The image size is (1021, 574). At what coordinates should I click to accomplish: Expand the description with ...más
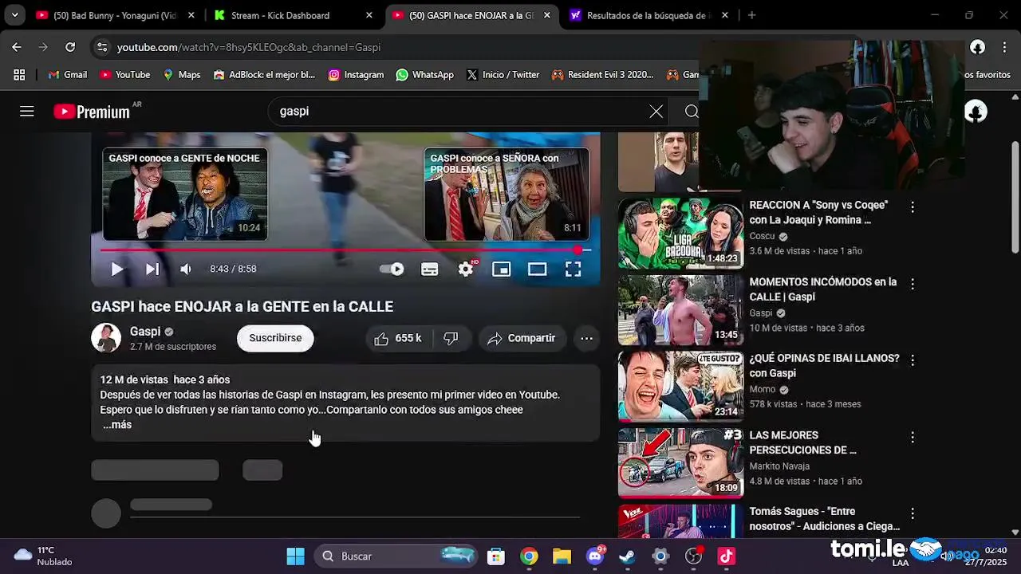(117, 425)
